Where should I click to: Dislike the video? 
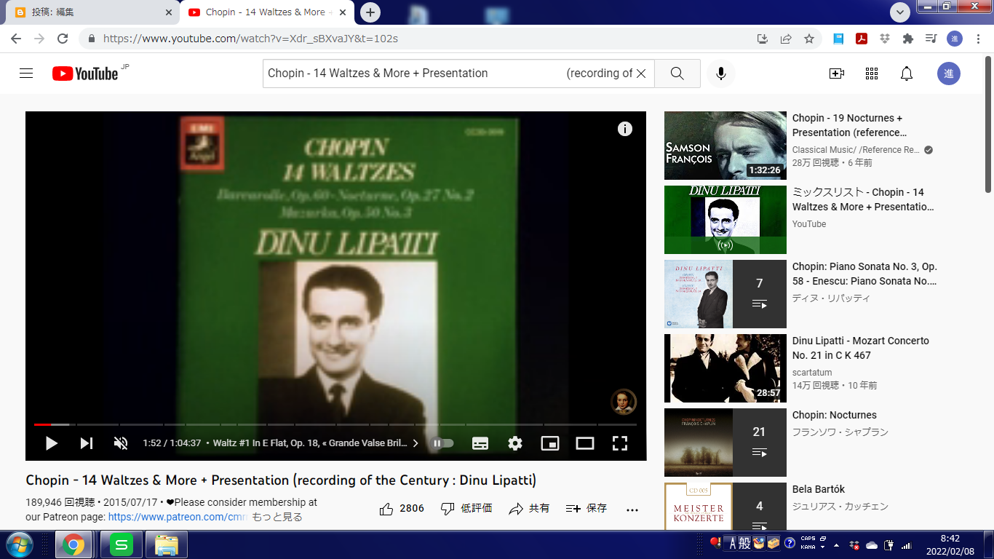(x=466, y=509)
